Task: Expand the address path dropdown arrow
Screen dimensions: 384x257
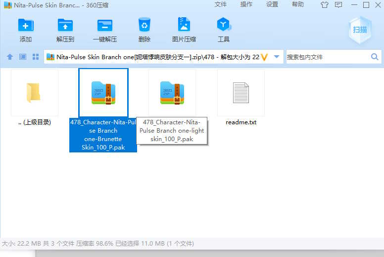Action: click(x=277, y=57)
